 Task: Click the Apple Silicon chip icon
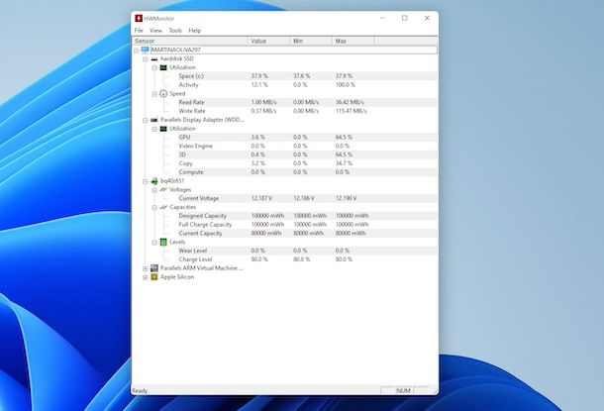pyautogui.click(x=154, y=277)
